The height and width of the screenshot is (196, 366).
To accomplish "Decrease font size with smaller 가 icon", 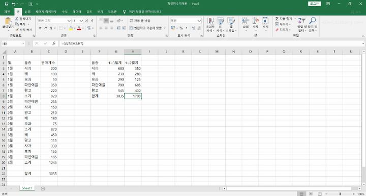I will (x=92, y=21).
